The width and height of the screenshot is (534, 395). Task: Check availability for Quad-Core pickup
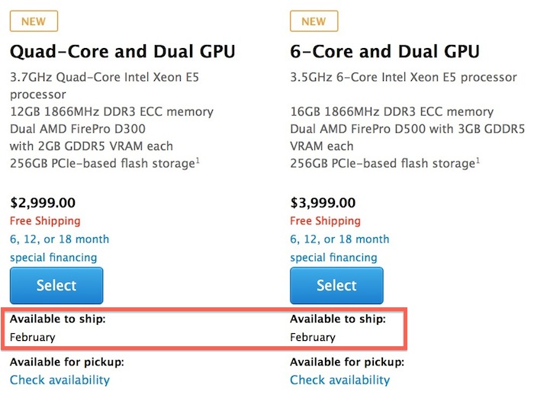(x=60, y=380)
